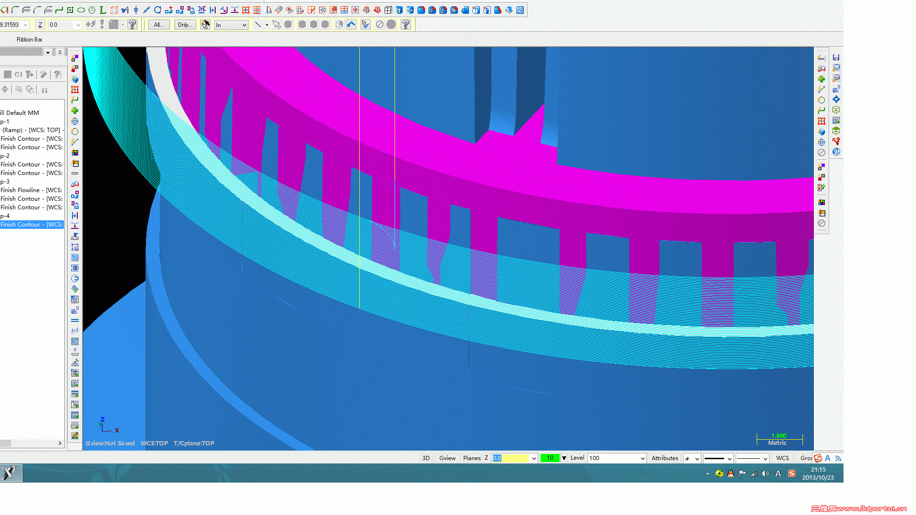Expand the Level 100 dropdown
This screenshot has width=916, height=515.
(x=642, y=458)
